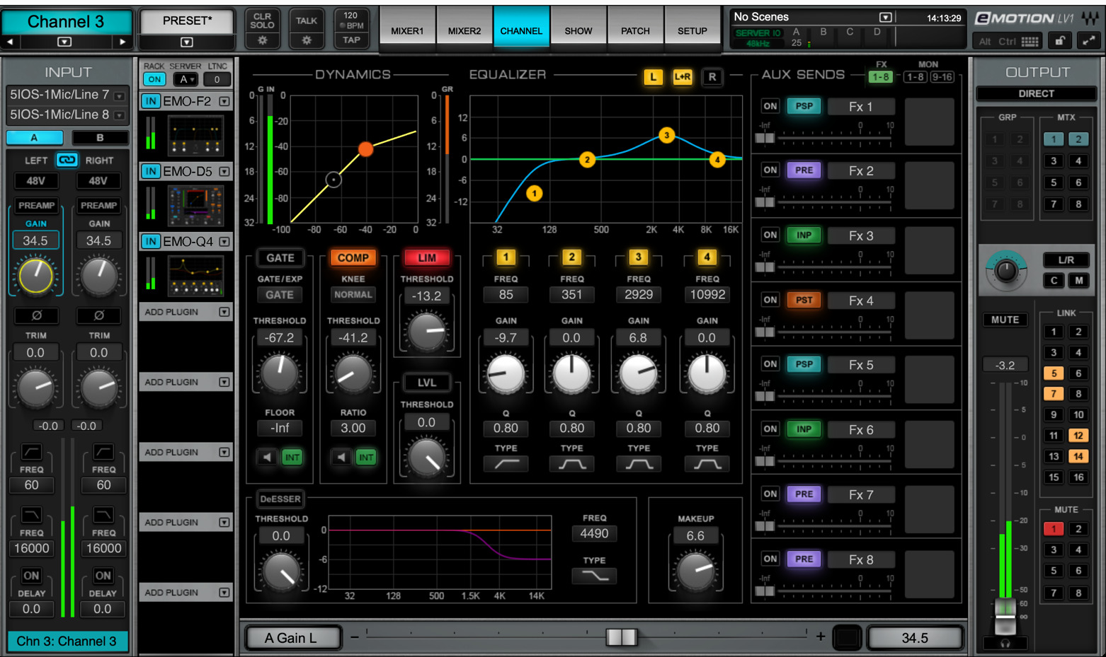The height and width of the screenshot is (657, 1106).
Task: Open the scenes dropdown next to No Scenes
Action: coord(885,17)
